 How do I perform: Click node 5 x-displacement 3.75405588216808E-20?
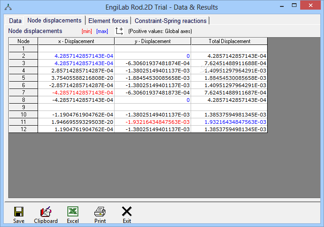click(x=76, y=78)
